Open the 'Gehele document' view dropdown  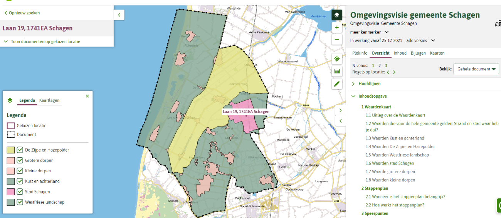[476, 69]
